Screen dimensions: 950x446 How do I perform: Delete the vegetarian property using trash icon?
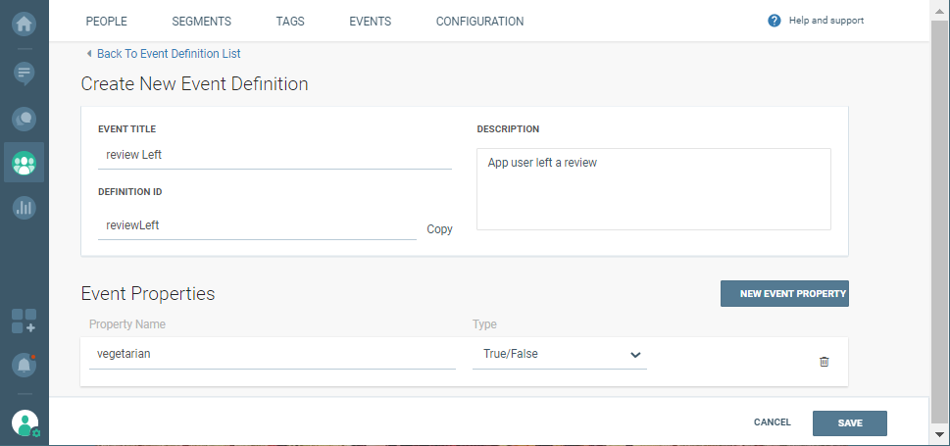824,362
